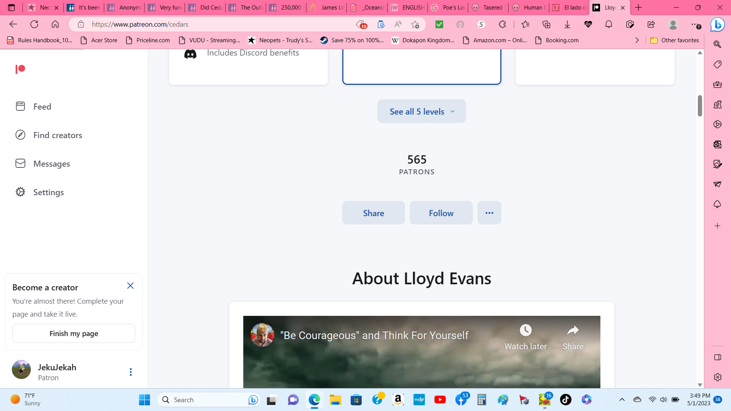Open Messages in the sidebar

pos(51,164)
